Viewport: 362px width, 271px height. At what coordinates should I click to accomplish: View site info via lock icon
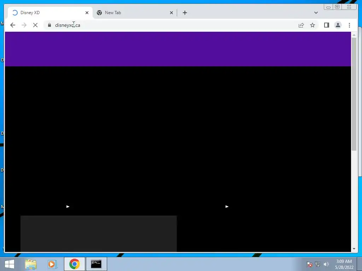pyautogui.click(x=49, y=25)
